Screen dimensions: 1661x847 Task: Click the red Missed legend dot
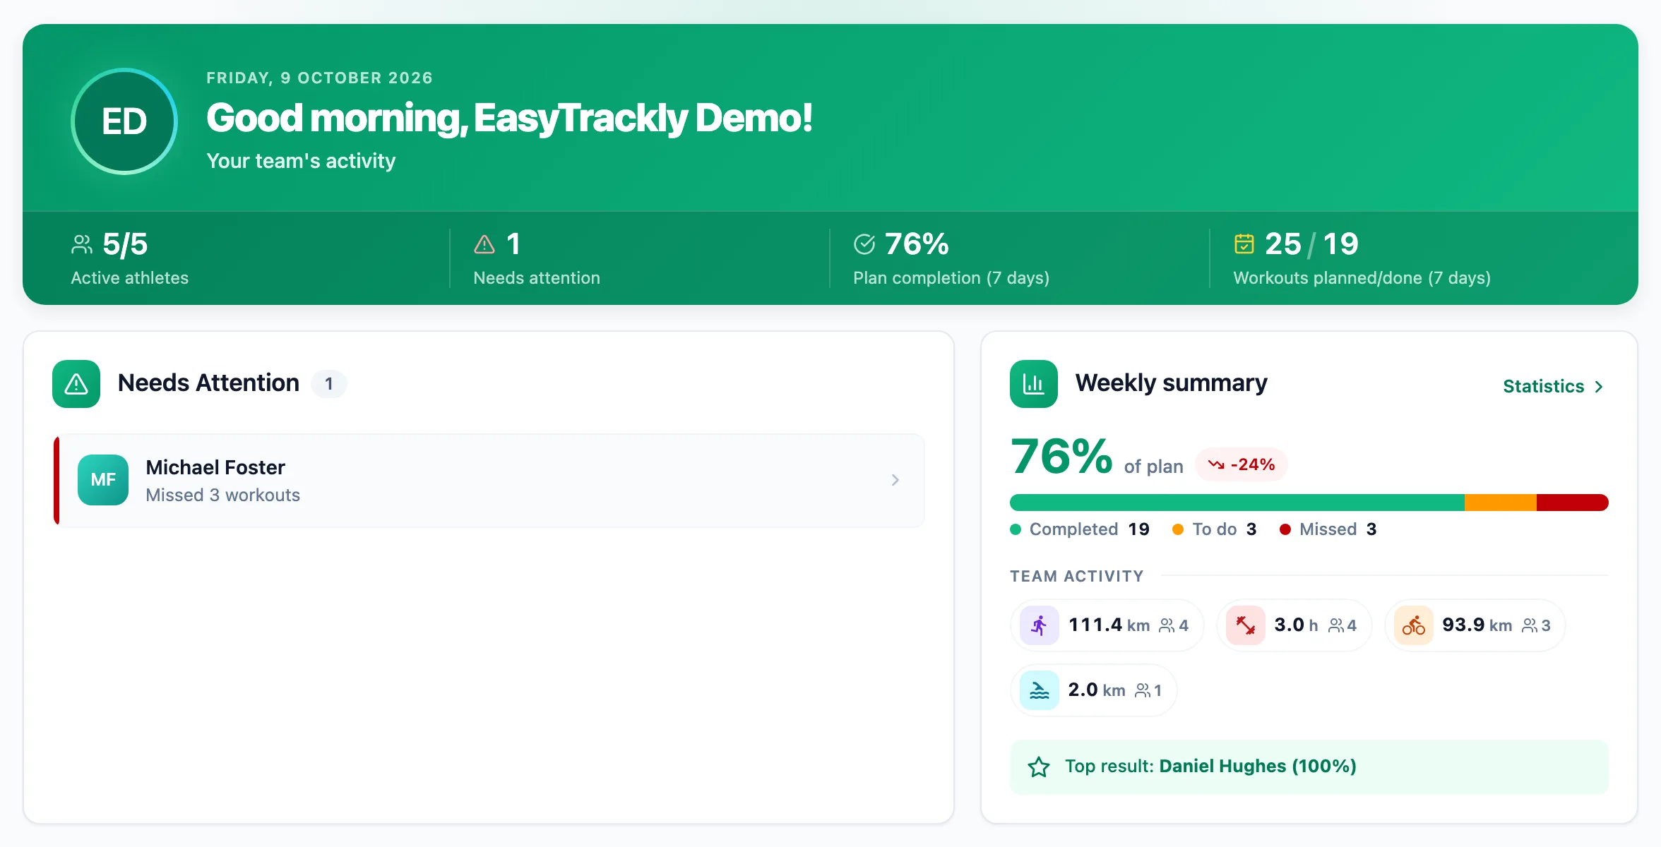point(1285,529)
